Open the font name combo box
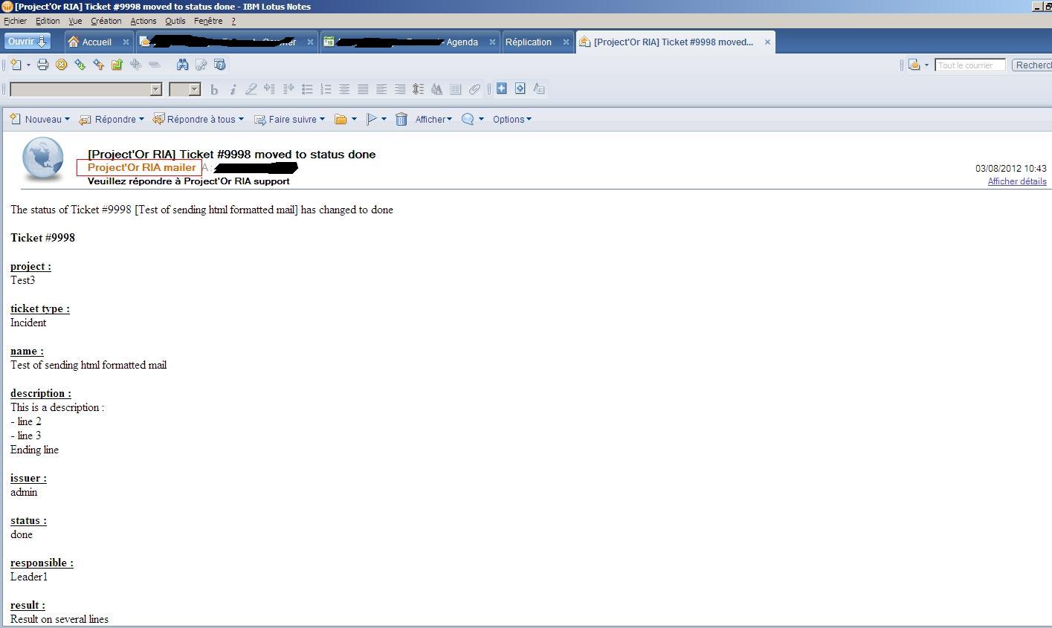 (85, 89)
